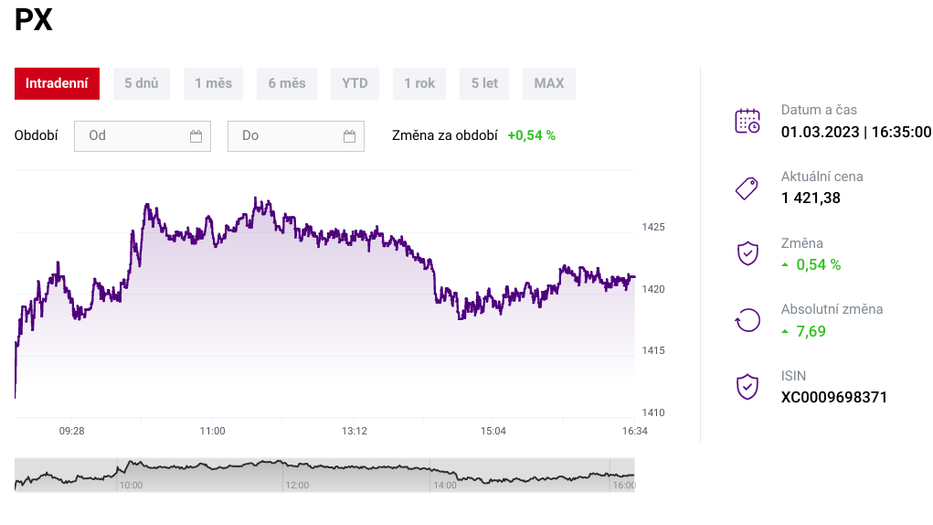Choose the 1 rok range
Image resolution: width=933 pixels, height=525 pixels.
(x=419, y=83)
